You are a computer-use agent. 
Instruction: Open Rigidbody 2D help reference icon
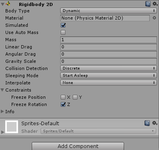pyautogui.click(x=148, y=4)
